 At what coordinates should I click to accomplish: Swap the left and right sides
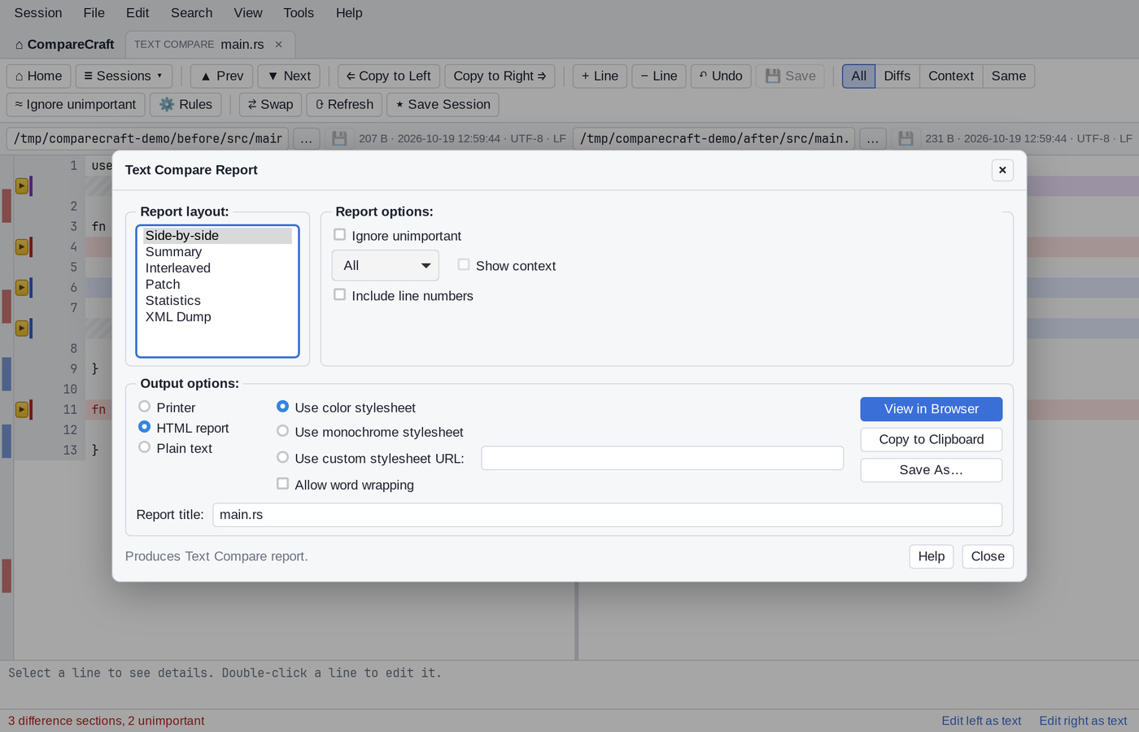click(270, 104)
